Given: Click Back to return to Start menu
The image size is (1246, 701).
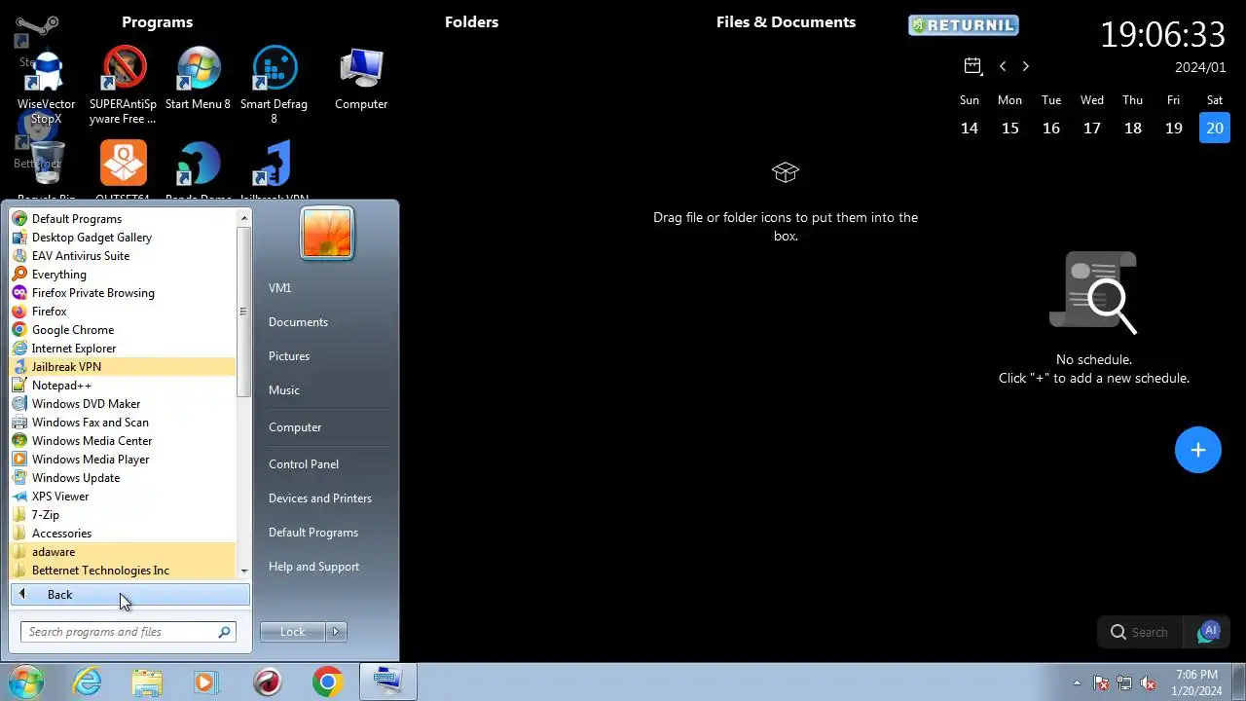Looking at the screenshot, I should pyautogui.click(x=130, y=595).
